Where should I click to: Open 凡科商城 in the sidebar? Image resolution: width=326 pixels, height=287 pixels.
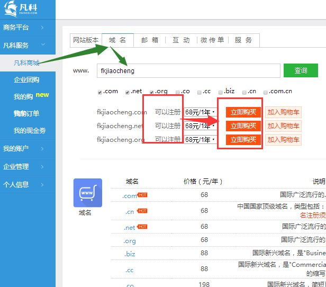(x=26, y=63)
